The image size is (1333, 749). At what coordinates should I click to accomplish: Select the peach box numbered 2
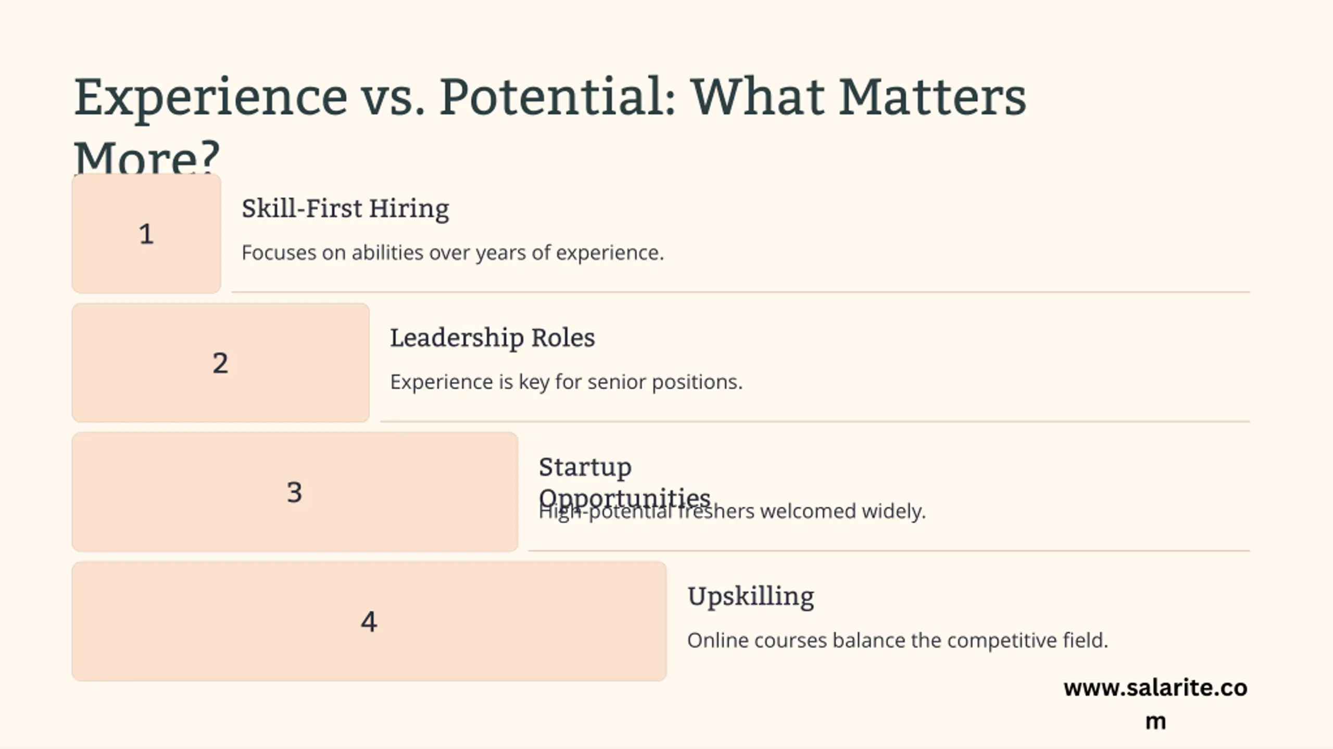(x=220, y=363)
